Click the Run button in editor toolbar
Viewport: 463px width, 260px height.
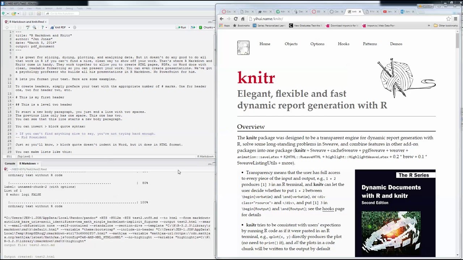[181, 27]
